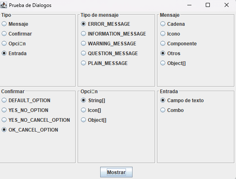Select YES_NO_CANCEL_OPTION
The width and height of the screenshot is (236, 179).
[x=36, y=120]
